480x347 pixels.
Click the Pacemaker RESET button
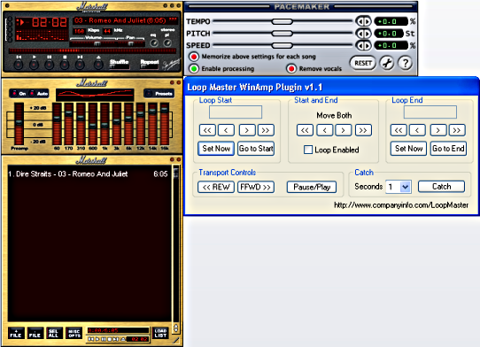pyautogui.click(x=363, y=63)
